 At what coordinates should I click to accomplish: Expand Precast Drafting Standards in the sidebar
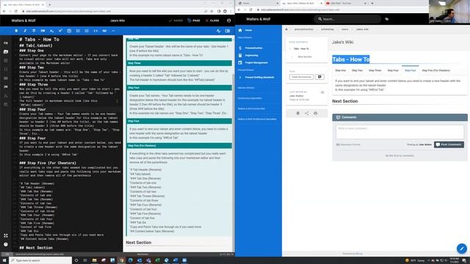[x=259, y=77]
